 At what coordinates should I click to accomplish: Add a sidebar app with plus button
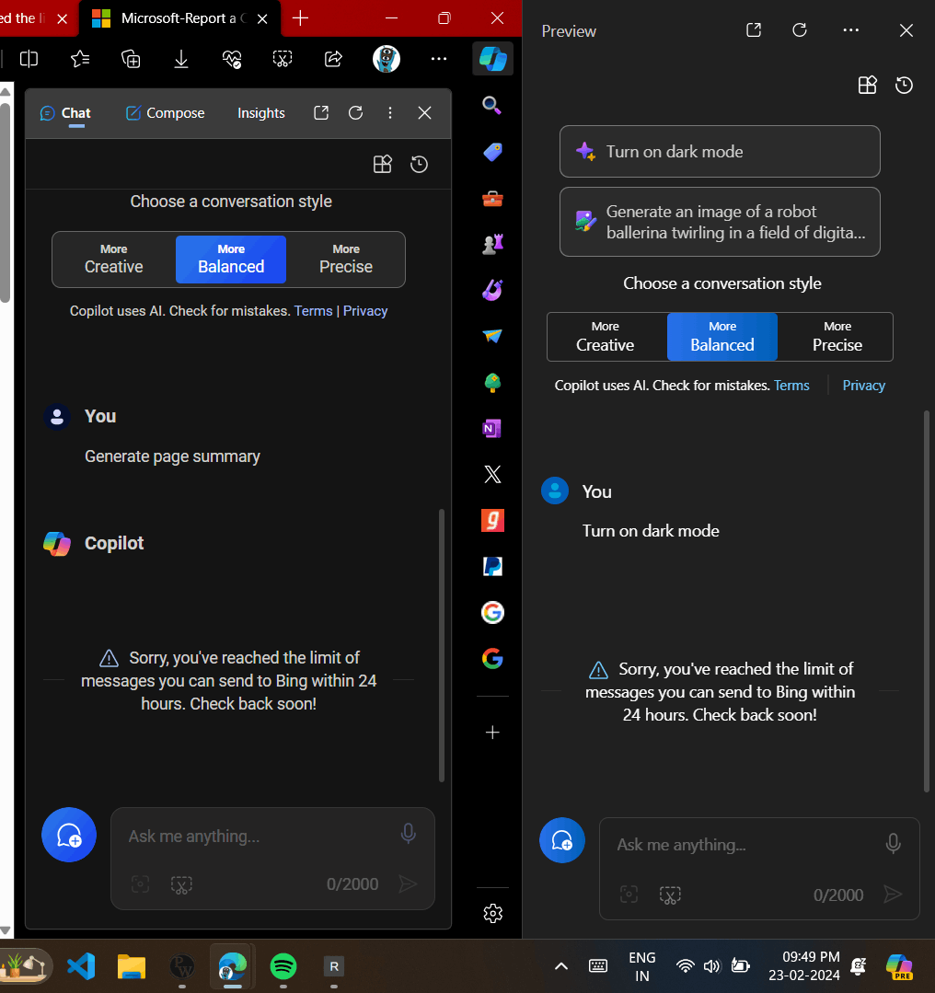coord(492,733)
